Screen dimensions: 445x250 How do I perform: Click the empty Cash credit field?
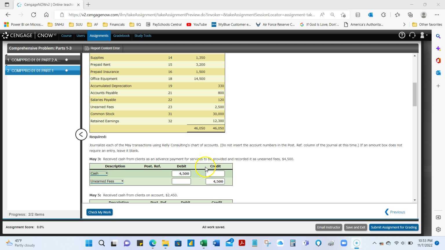click(x=215, y=173)
